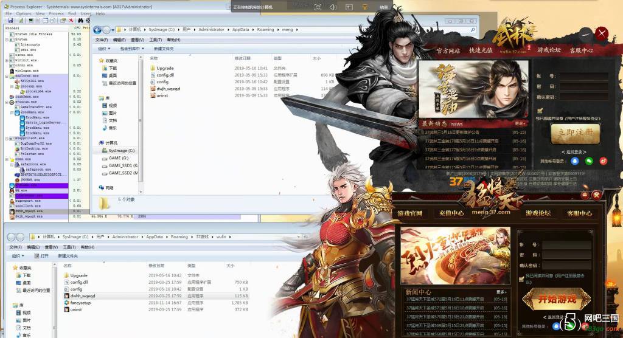Select fancysetup file in the wulin folder
Viewport: 623px width, 338px height.
coord(77,303)
